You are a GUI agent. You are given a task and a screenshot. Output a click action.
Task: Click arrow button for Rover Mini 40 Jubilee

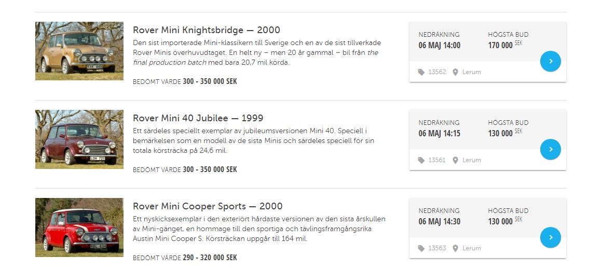[x=550, y=149]
